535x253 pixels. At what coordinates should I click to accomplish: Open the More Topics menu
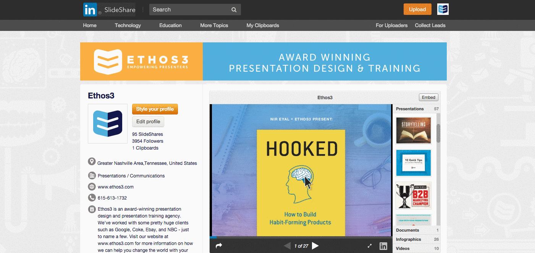coord(214,26)
